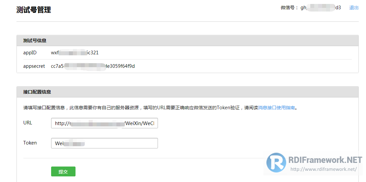The width and height of the screenshot is (366, 182).
Task: Click the RDIFramework.NET watermark title text
Action: [x=325, y=160]
